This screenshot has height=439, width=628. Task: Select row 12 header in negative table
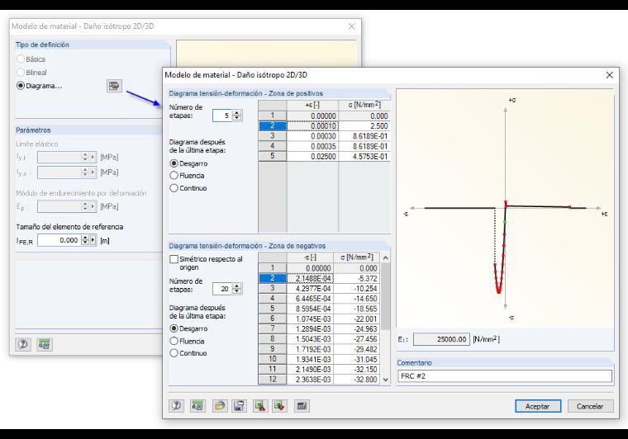coord(273,379)
